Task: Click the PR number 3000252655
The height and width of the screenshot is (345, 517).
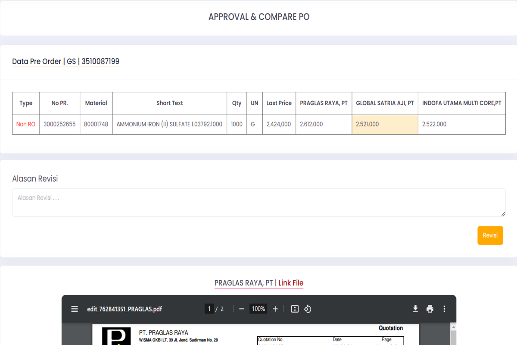Action: click(59, 124)
